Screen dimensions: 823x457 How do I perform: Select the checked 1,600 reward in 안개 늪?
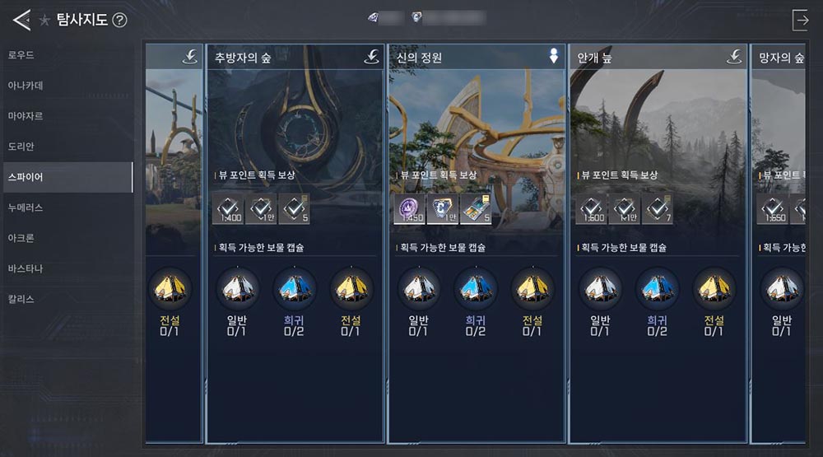[x=591, y=208]
